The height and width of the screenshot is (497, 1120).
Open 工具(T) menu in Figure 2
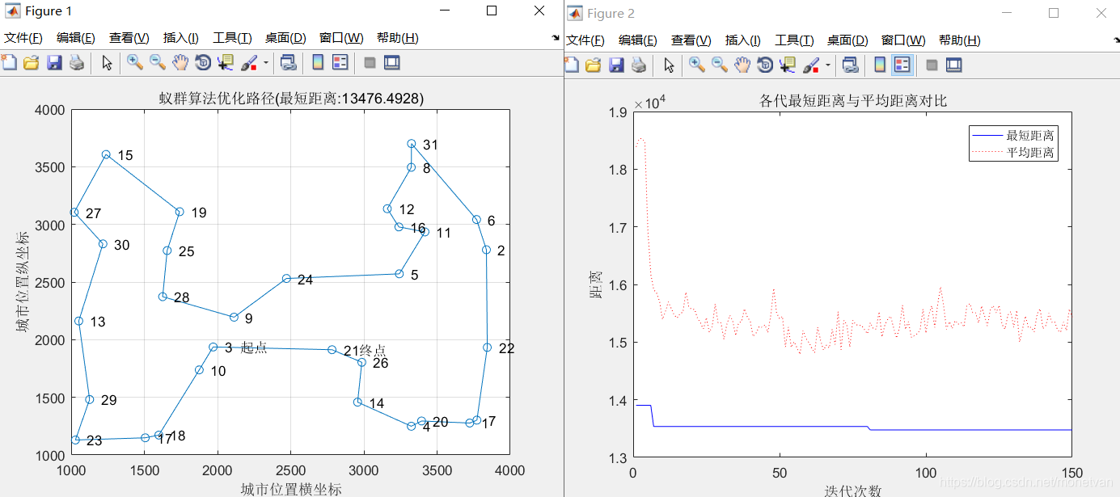pos(794,40)
